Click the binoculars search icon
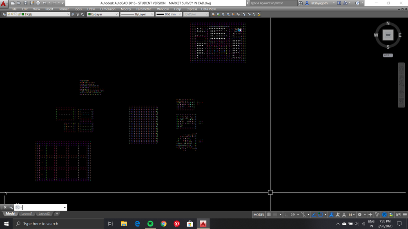This screenshot has width=408, height=229. tap(301, 3)
